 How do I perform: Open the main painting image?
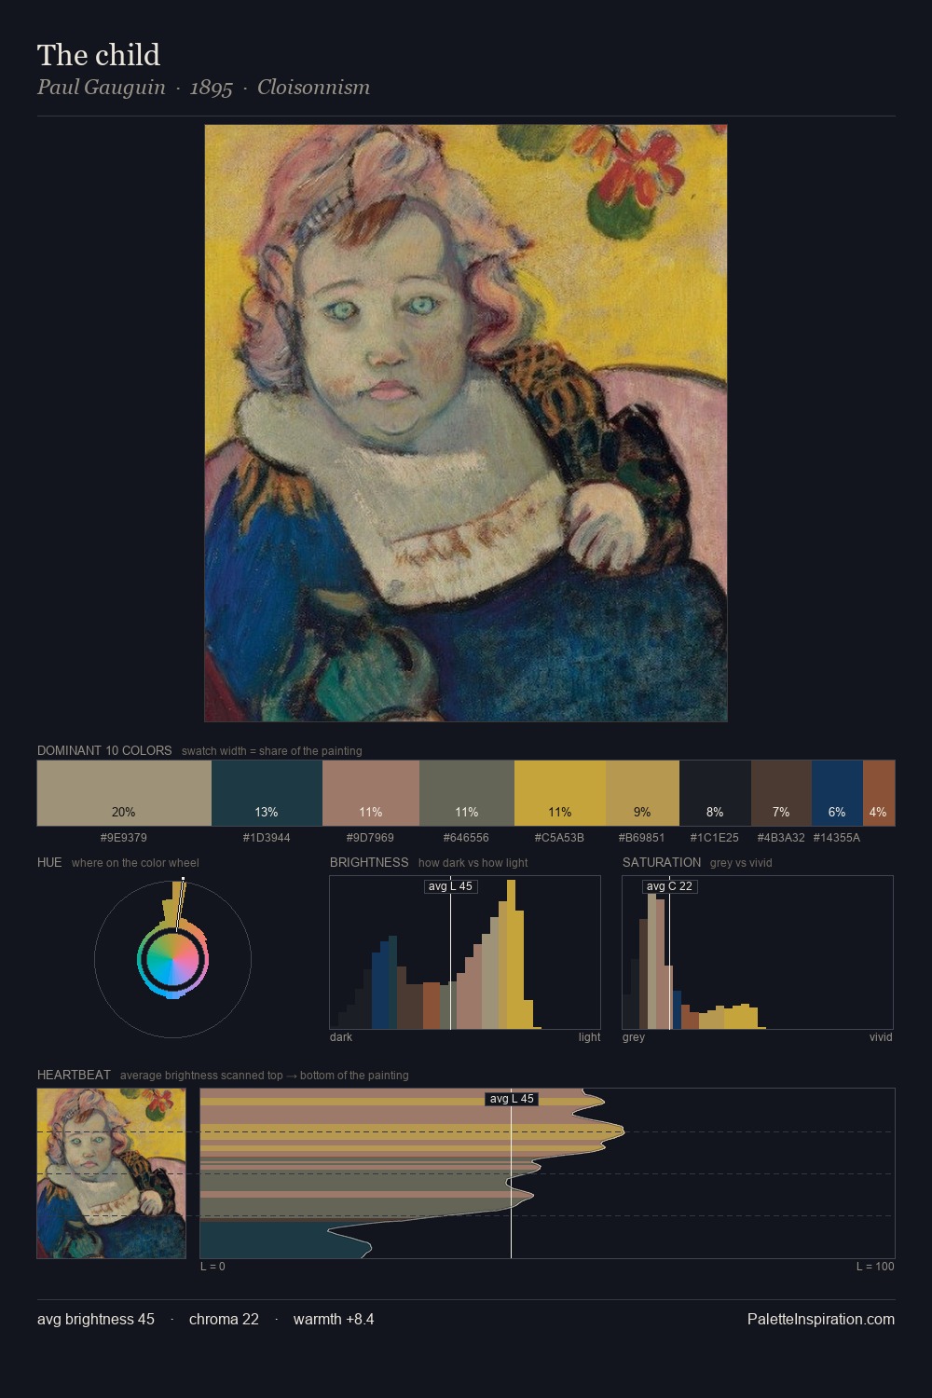[x=466, y=423]
